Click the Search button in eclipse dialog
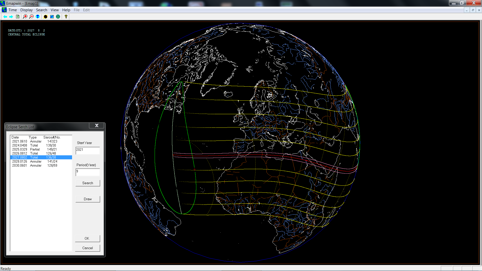Screen dimensions: 482x271 click(x=88, y=183)
